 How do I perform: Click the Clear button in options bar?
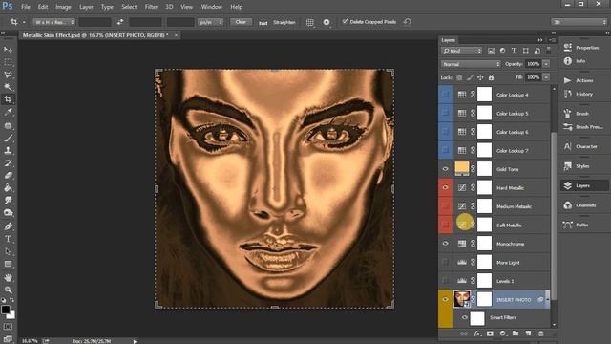241,22
